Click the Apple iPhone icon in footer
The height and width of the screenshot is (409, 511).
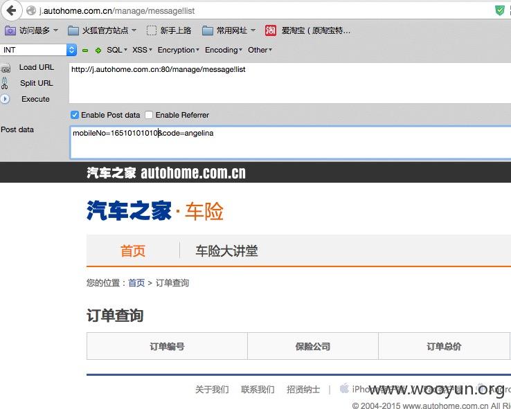[344, 388]
